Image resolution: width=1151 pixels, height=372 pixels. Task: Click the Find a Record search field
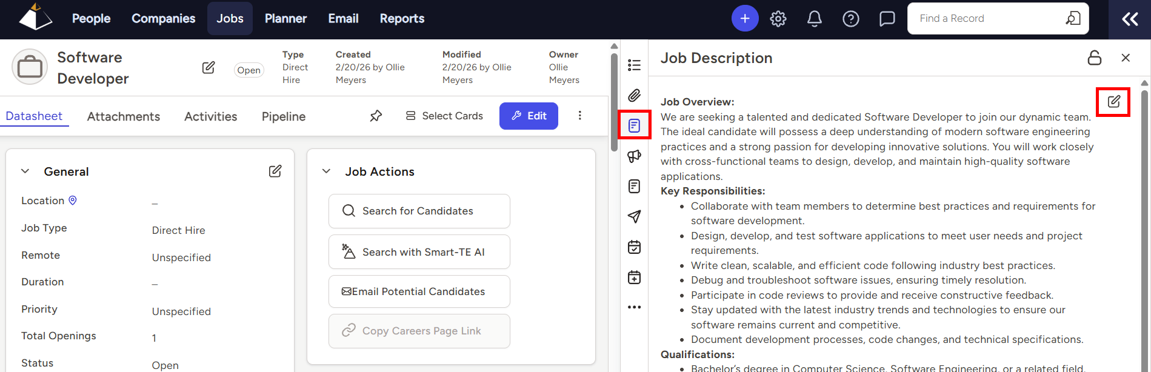pos(998,19)
